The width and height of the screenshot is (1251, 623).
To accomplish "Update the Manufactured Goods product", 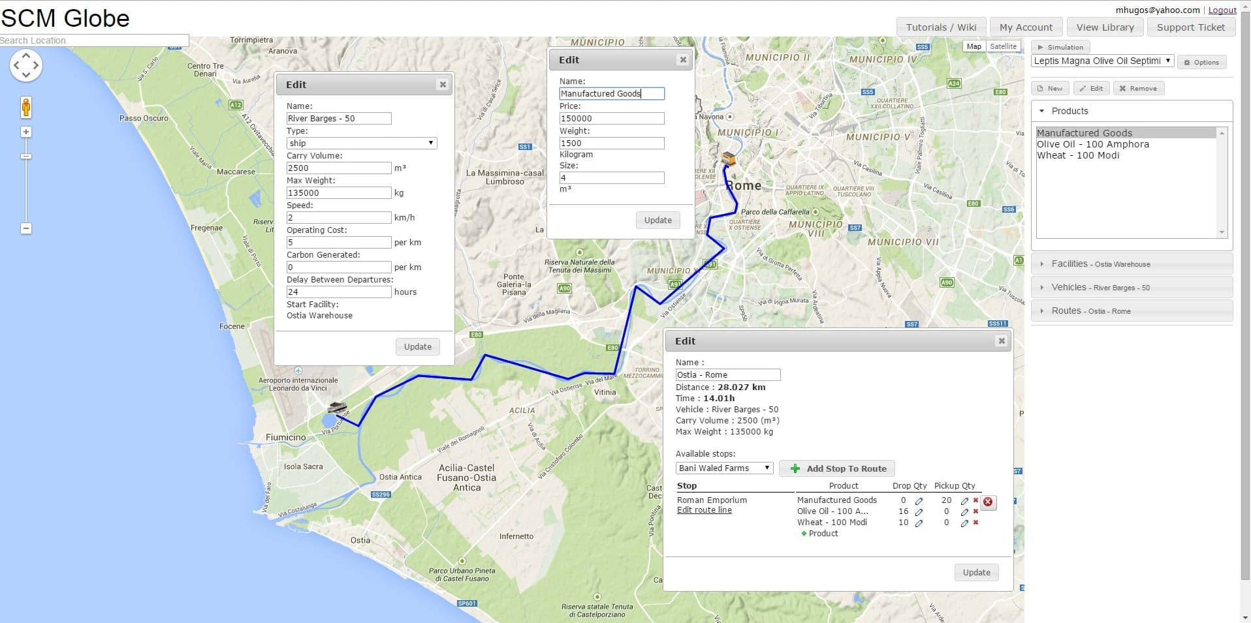I will tap(657, 220).
